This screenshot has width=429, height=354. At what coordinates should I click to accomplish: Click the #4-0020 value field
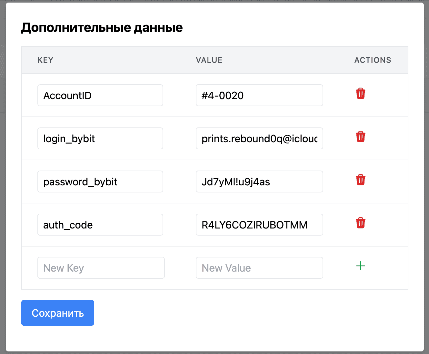[x=259, y=96]
